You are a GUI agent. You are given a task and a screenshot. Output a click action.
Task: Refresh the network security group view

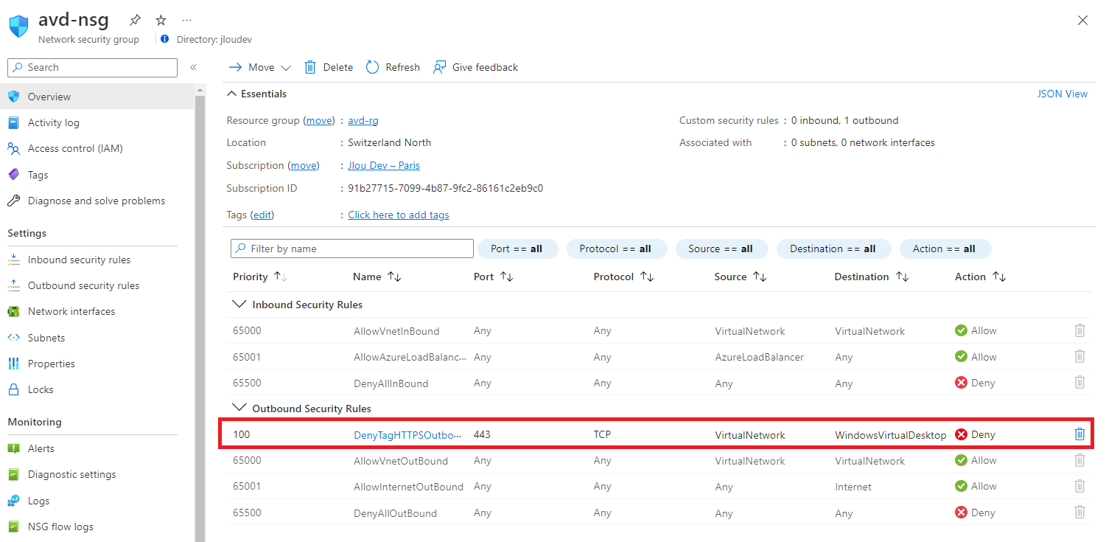coord(393,67)
